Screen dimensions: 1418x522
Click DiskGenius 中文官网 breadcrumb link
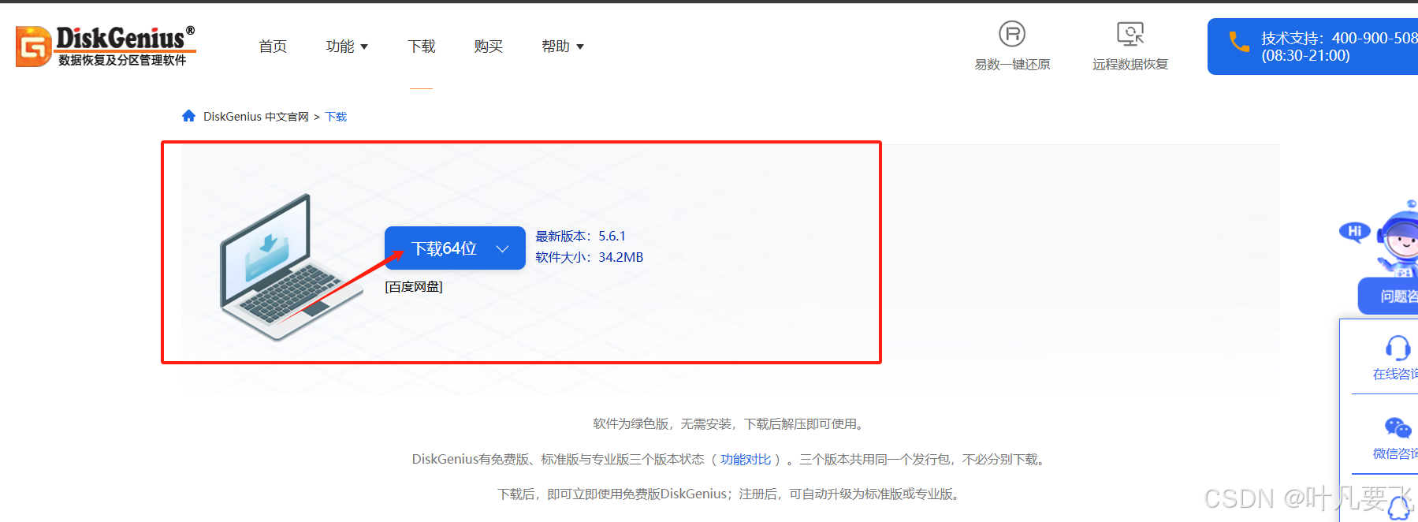click(256, 117)
